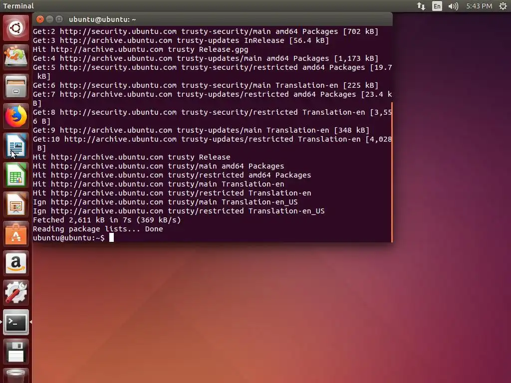Click the 'Fetched 2,611 kB in 7s' line
The height and width of the screenshot is (383, 511).
tap(107, 220)
